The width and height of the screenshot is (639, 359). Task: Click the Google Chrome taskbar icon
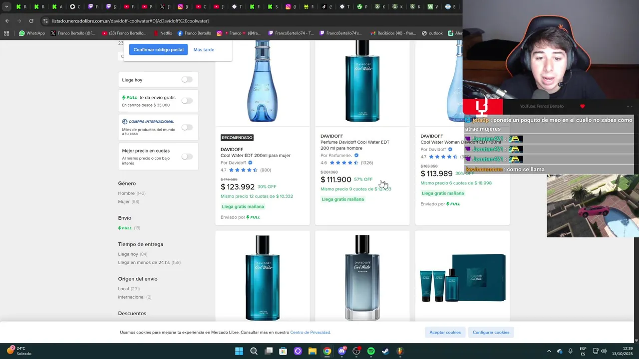click(327, 351)
